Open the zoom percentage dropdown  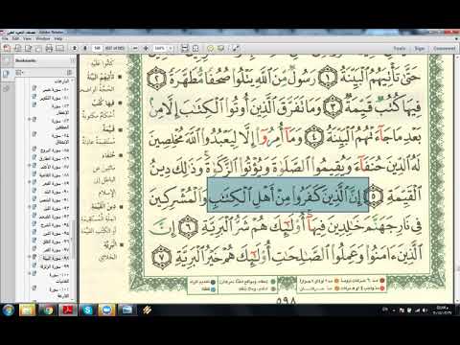click(x=171, y=48)
